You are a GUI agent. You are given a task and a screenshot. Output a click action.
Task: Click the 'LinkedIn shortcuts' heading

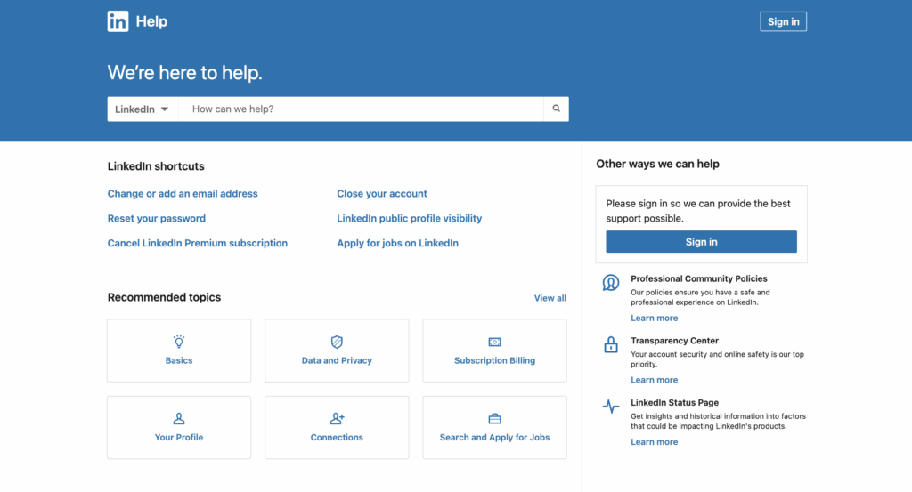(x=156, y=166)
